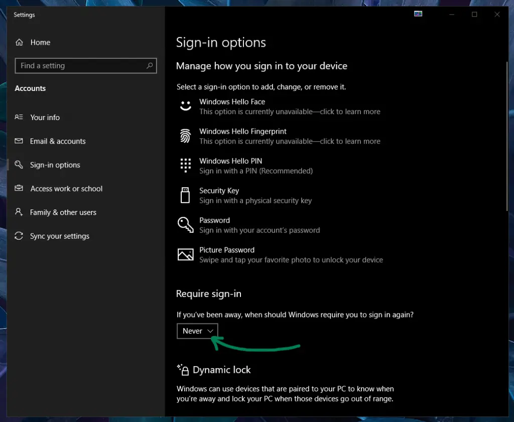The height and width of the screenshot is (422, 514).
Task: Click the 'Accounts' sidebar heading
Action: (30, 88)
